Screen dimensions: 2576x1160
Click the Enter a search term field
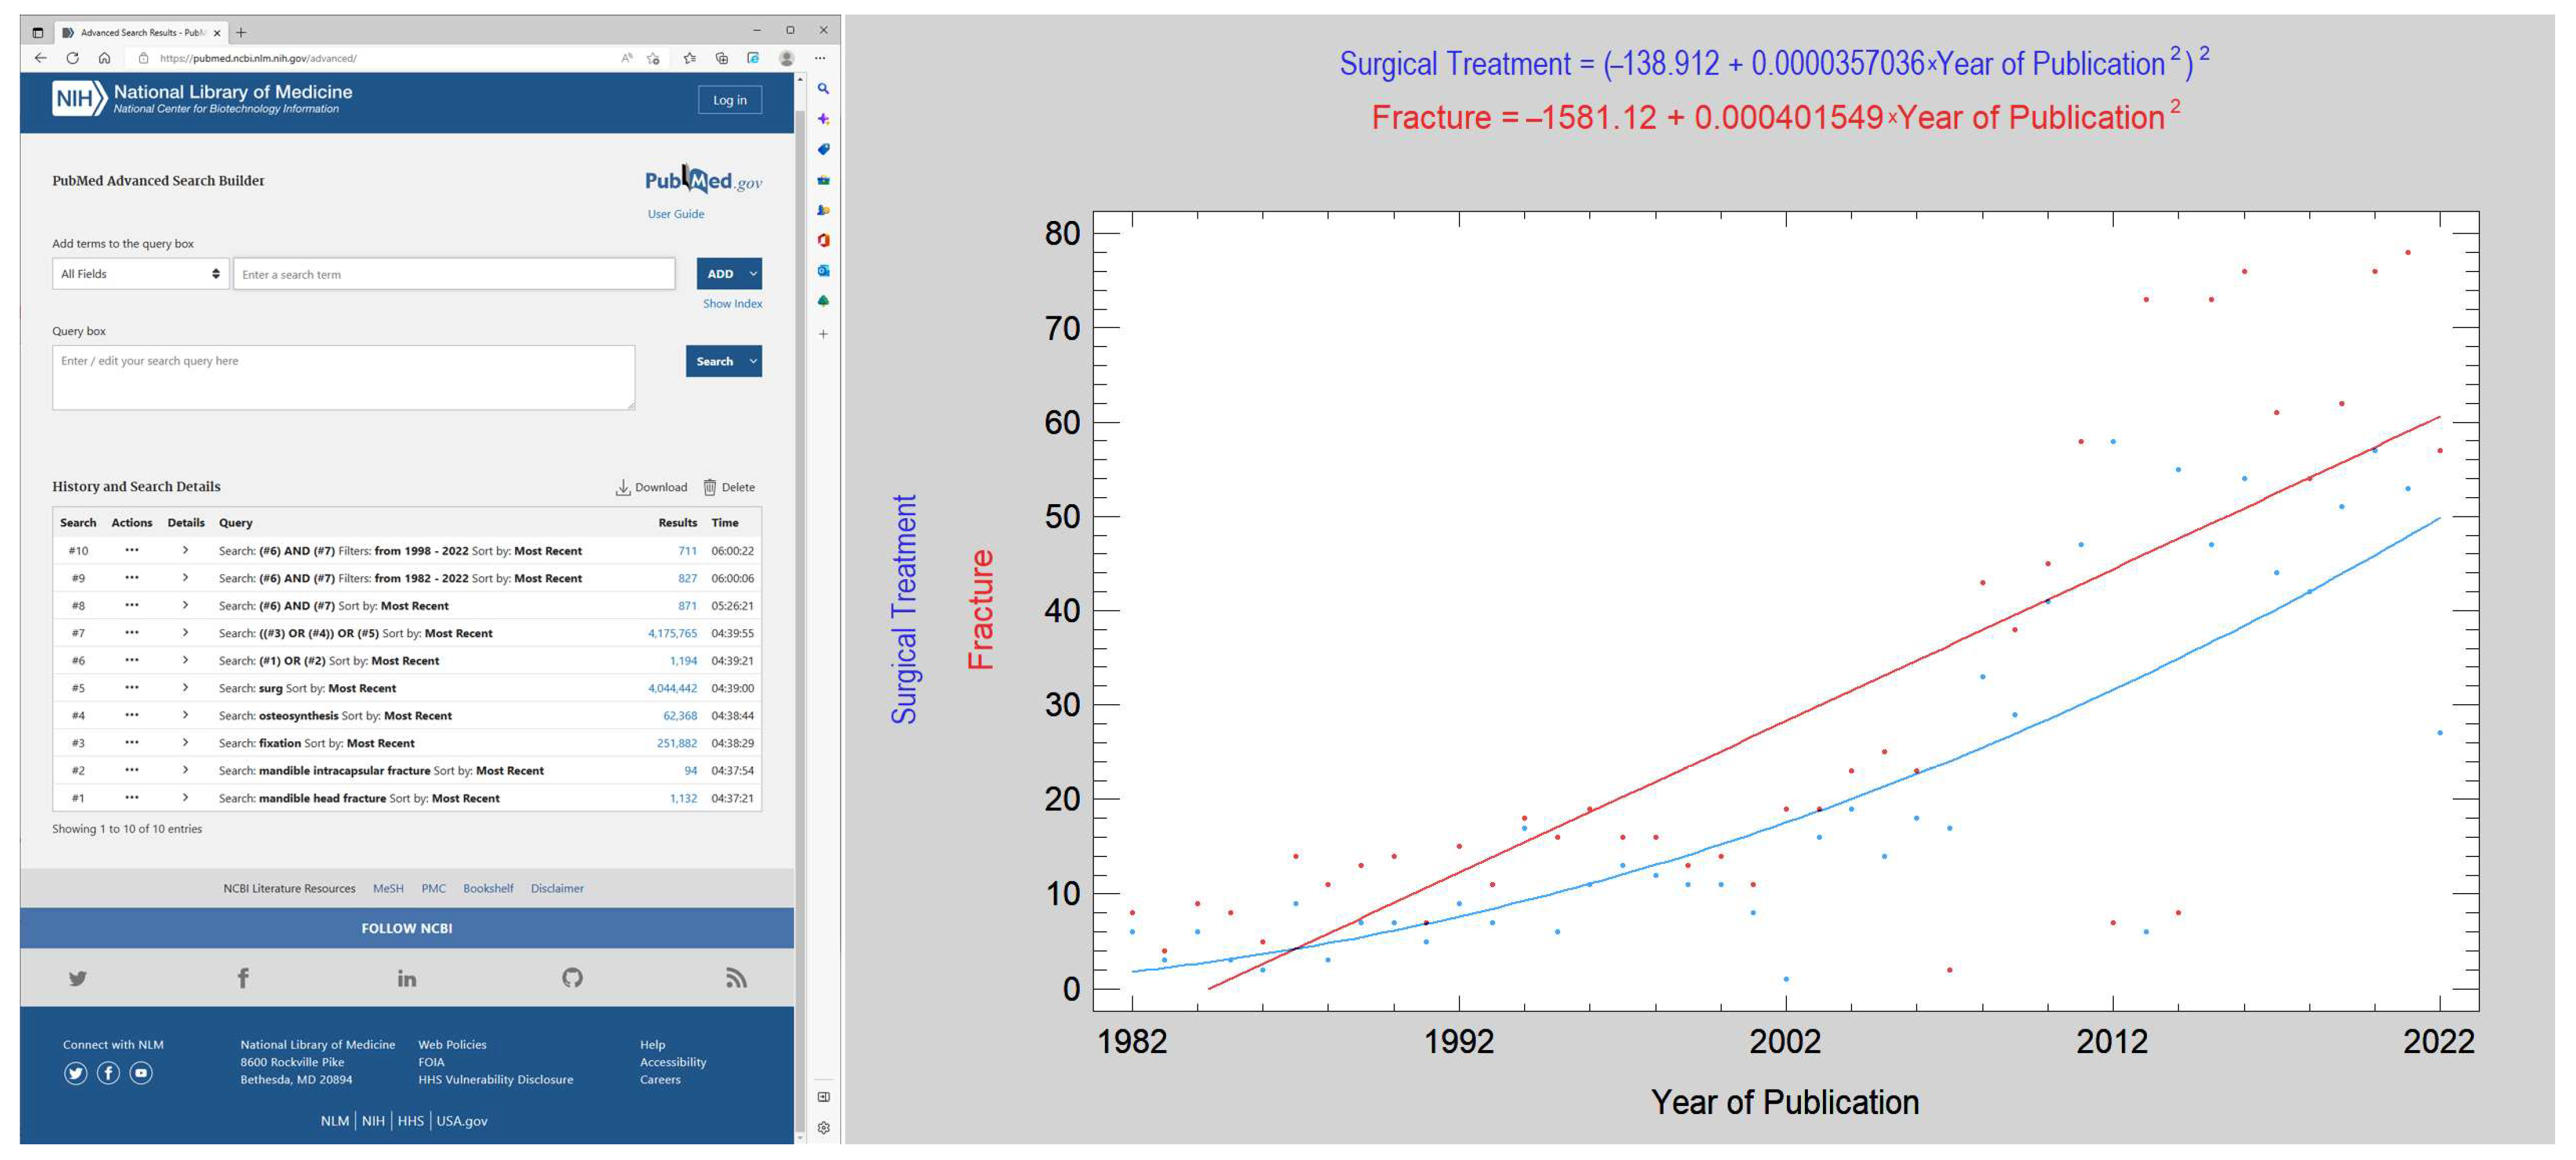click(454, 274)
